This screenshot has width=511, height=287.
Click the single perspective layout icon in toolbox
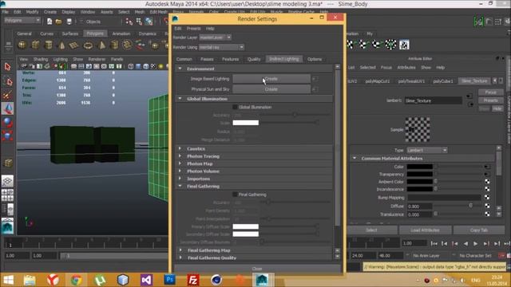7,181
